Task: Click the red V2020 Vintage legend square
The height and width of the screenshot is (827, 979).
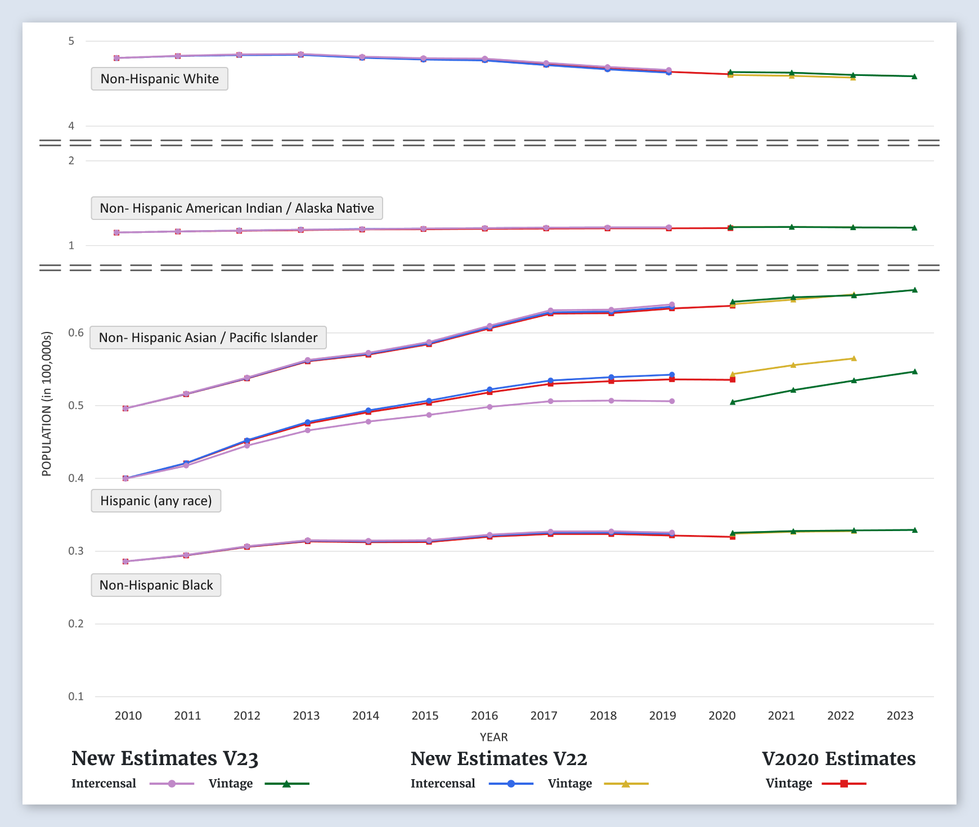Action: [x=843, y=784]
